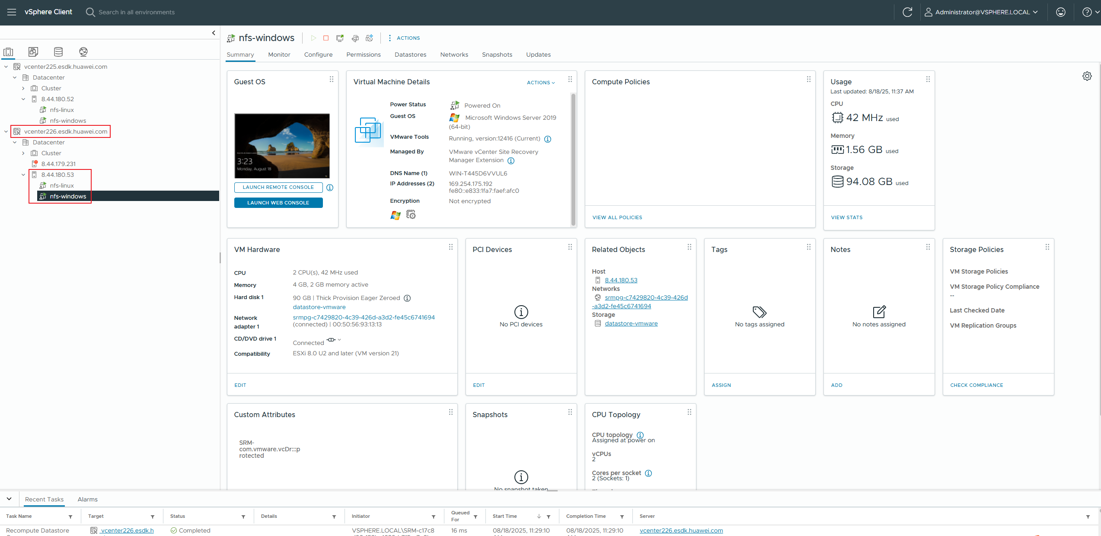The height and width of the screenshot is (536, 1101).
Task: Collapse vcenter226.esdk.huawei.com tree node
Action: point(6,131)
